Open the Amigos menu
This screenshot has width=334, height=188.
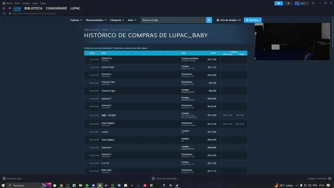26,3
